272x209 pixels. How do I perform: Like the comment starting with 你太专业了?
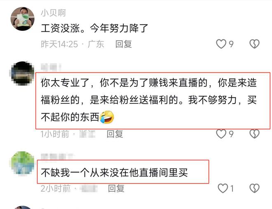[221, 134]
